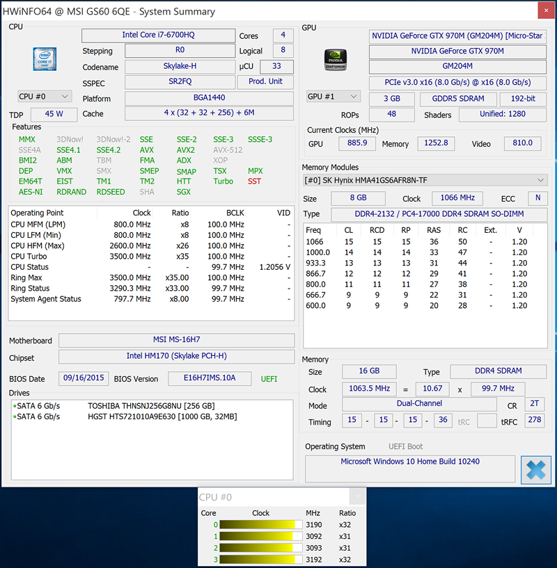Click the Core 1 clock bar
The height and width of the screenshot is (568, 557).
point(260,536)
